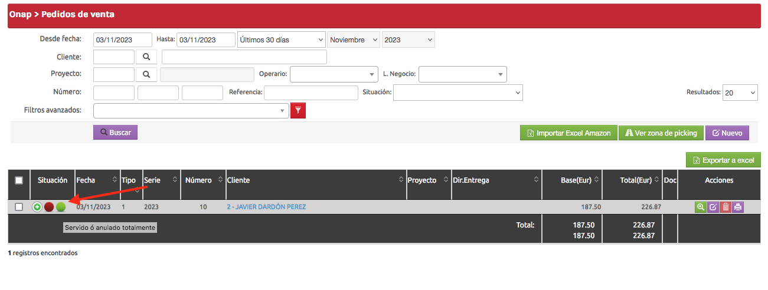The width and height of the screenshot is (768, 290).
Task: Click the purple edit order icon
Action: pyautogui.click(x=713, y=207)
